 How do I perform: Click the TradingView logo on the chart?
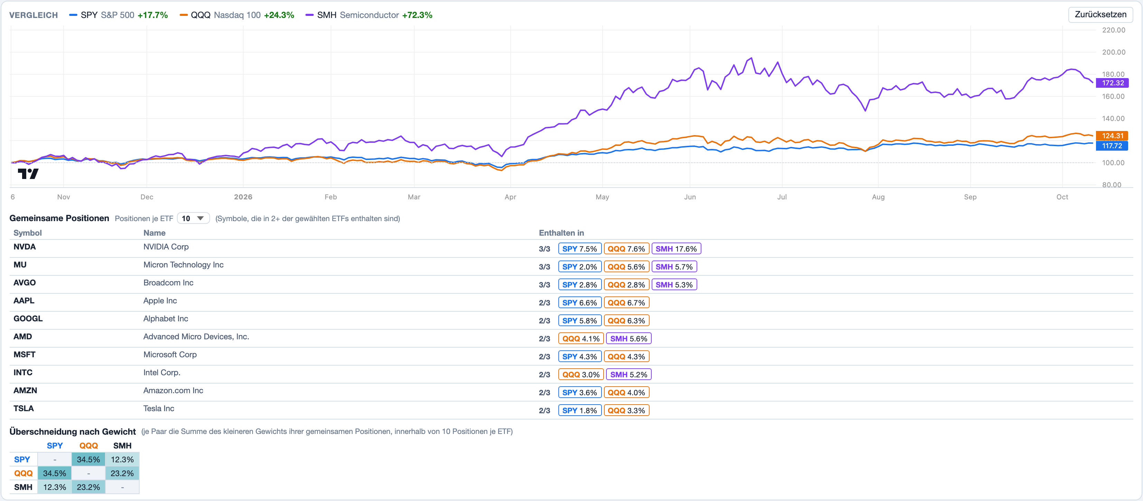coord(28,173)
